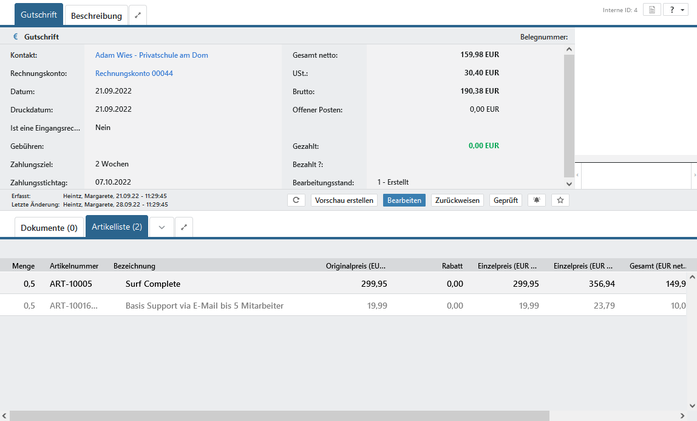Click the scroll-down arrow in the details panel
This screenshot has height=421, width=697.
[x=569, y=183]
